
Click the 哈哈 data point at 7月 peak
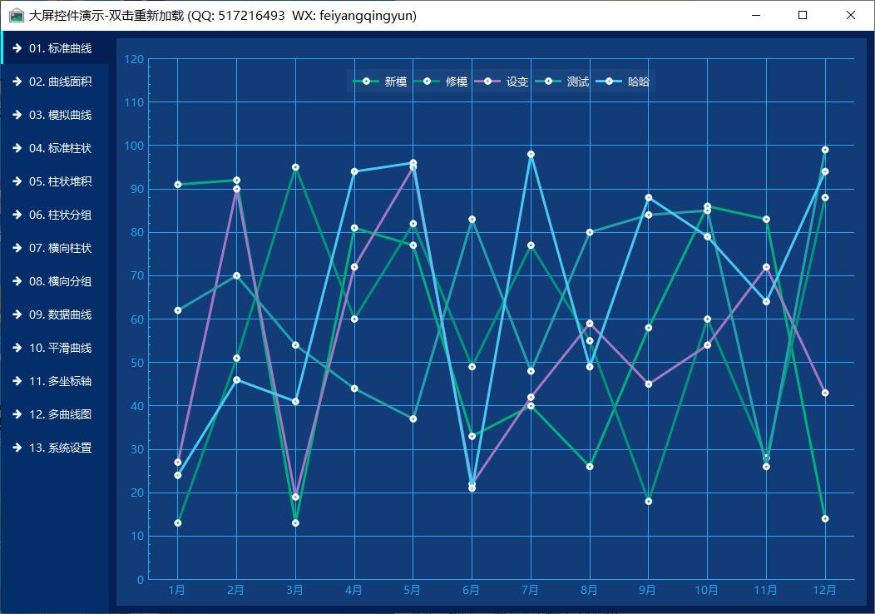tap(531, 155)
